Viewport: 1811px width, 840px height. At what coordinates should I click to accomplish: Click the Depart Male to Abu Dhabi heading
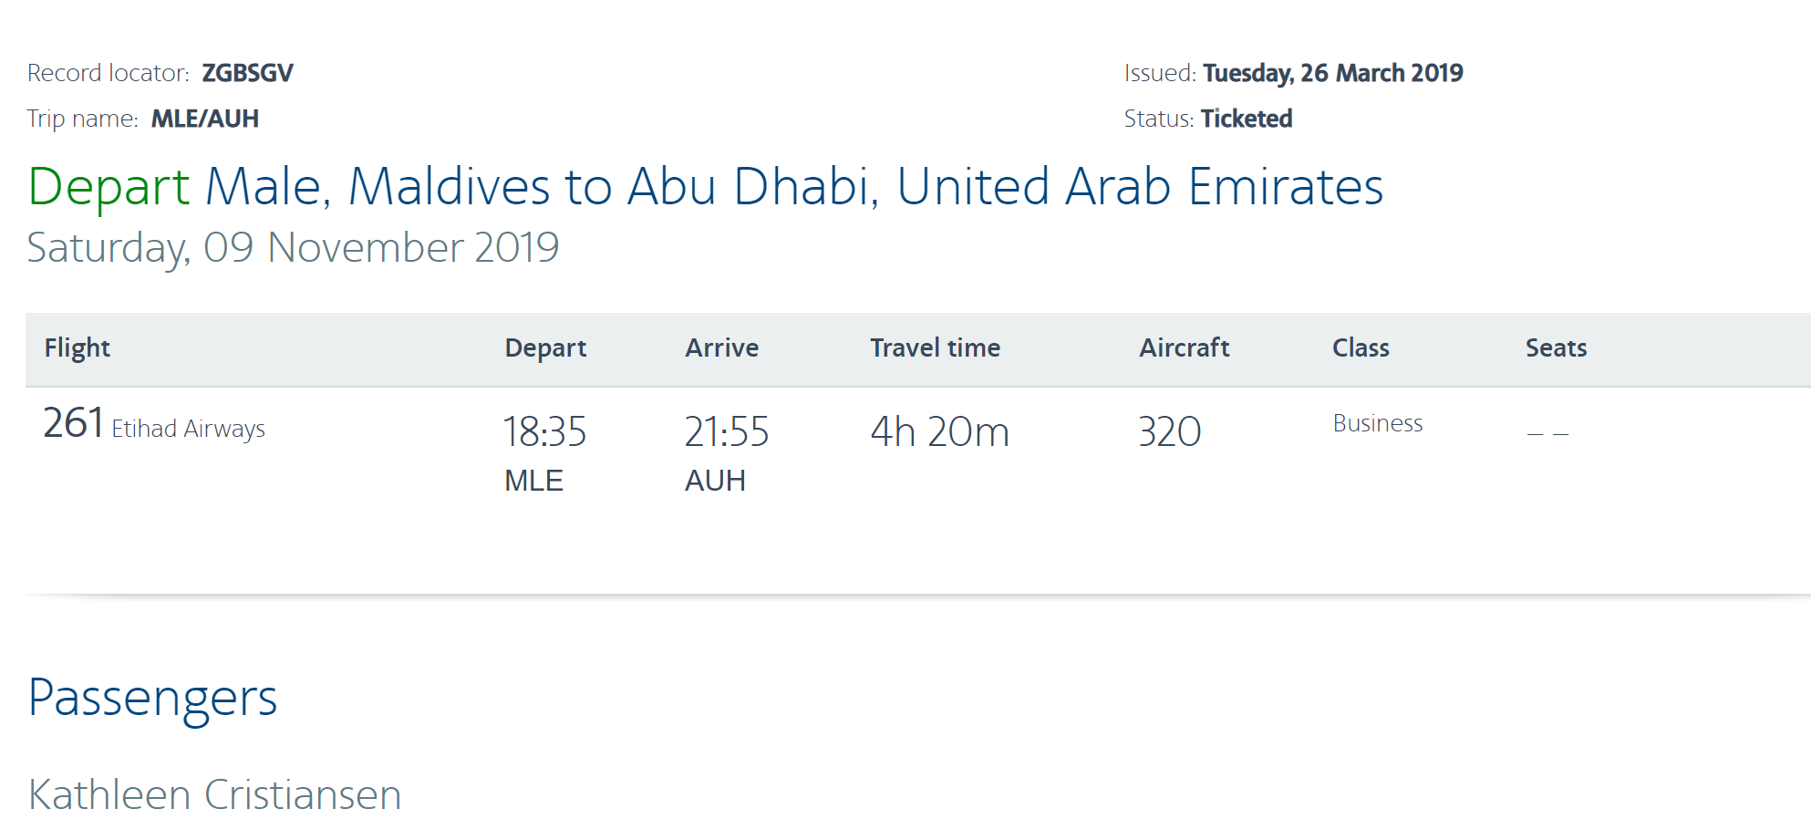[x=705, y=187]
